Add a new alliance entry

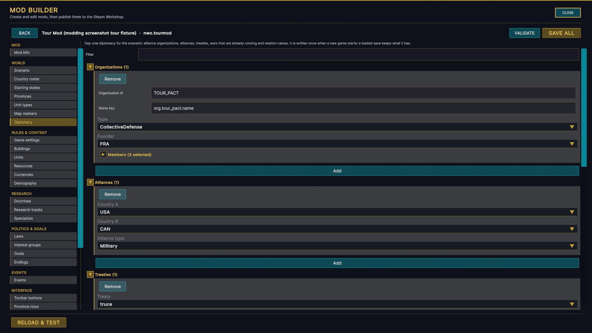[x=337, y=263]
